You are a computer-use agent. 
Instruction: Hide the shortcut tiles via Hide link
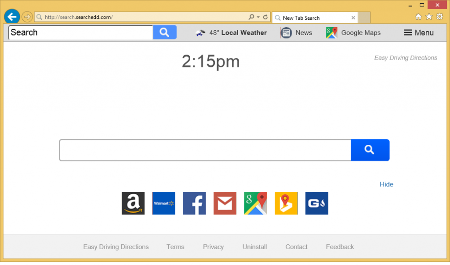(386, 184)
